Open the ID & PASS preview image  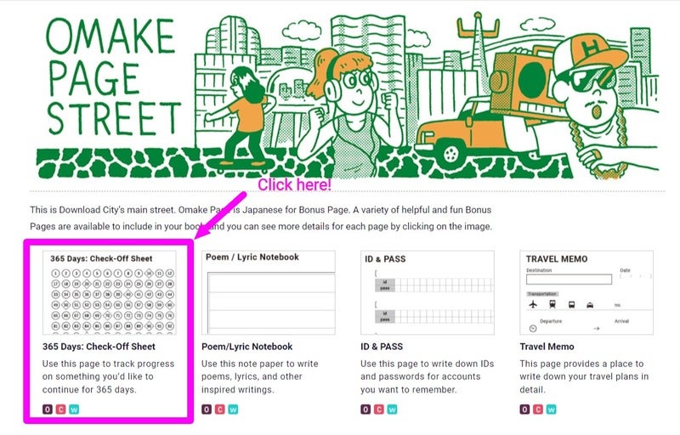pos(428,291)
